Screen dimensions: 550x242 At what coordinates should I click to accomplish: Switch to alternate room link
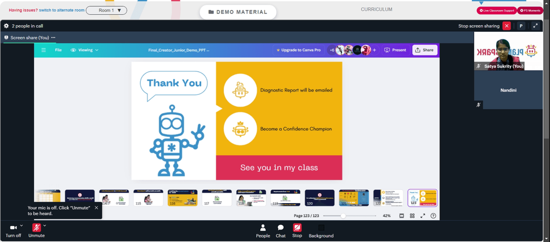pos(62,10)
